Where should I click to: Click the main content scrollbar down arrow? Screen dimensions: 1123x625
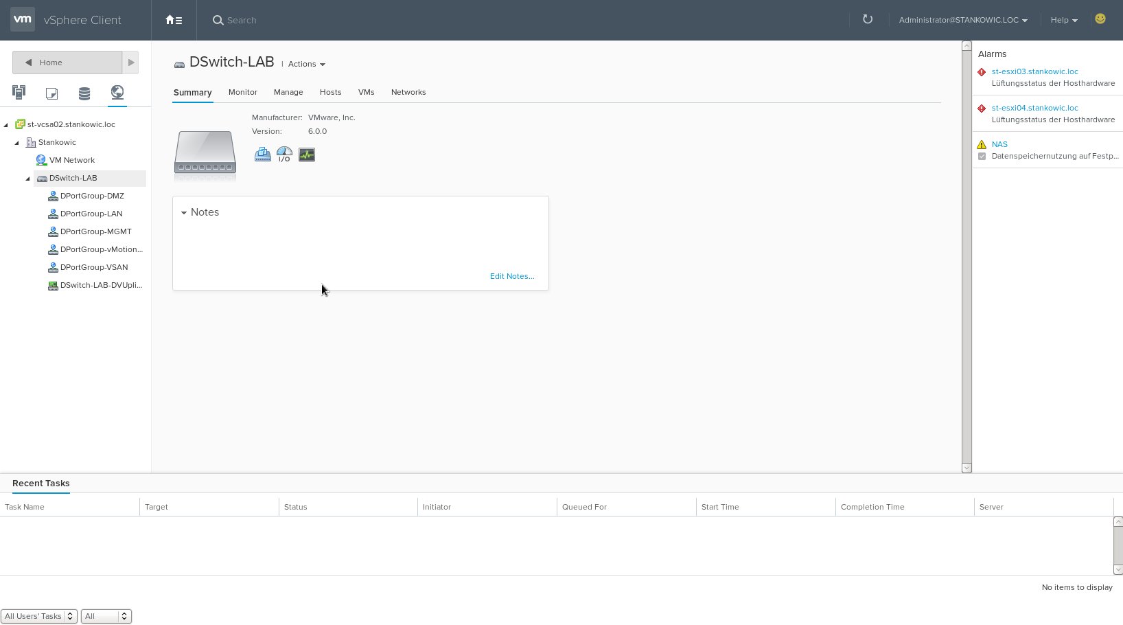point(966,468)
